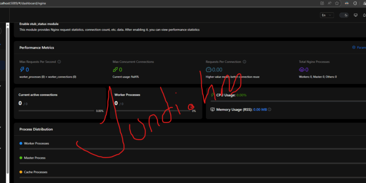Click the worker_processes × worker_connections formula text
The height and width of the screenshot is (183, 366).
pos(48,77)
